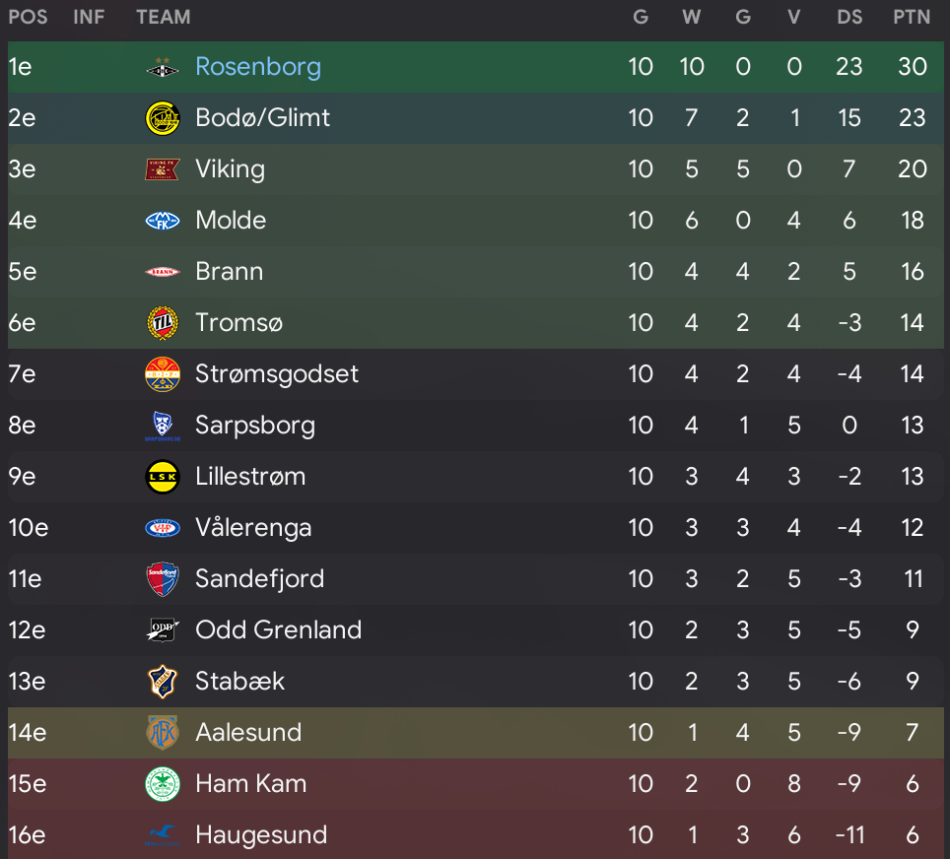Select the Sandefjord shield crest
This screenshot has height=859, width=950.
pyautogui.click(x=163, y=579)
